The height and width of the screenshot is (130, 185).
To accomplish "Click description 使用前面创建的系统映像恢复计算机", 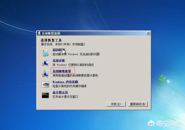I will (75, 76).
